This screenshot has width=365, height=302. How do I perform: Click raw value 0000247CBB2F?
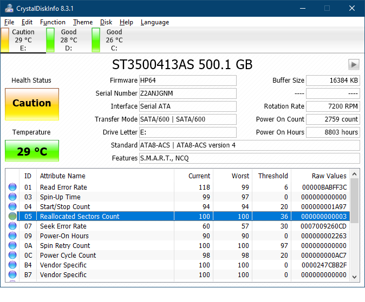coord(324,265)
